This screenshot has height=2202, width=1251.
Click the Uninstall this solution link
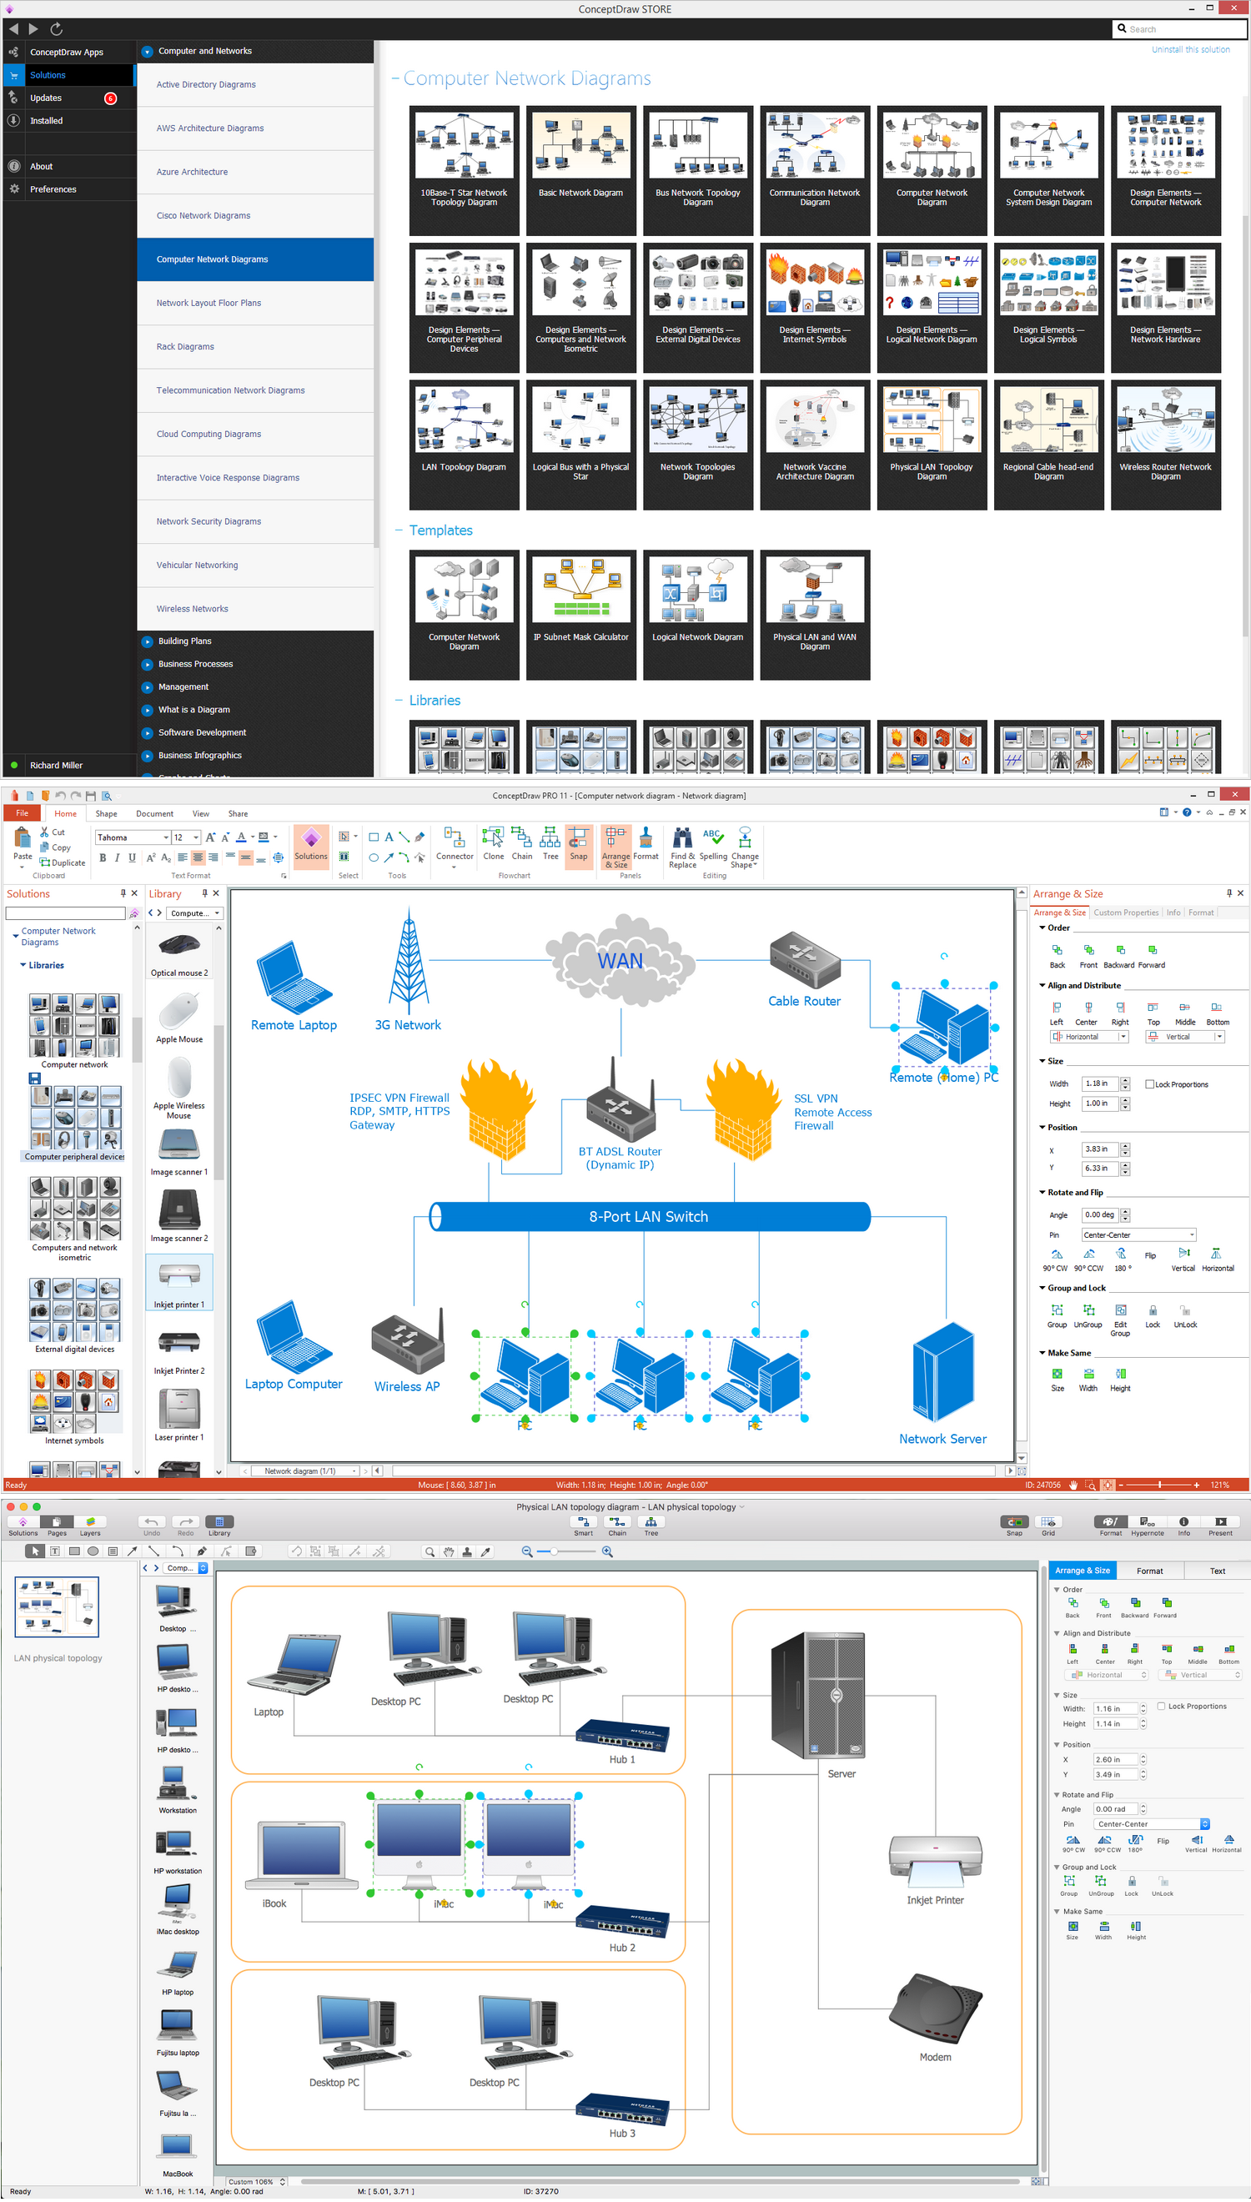[x=1190, y=50]
